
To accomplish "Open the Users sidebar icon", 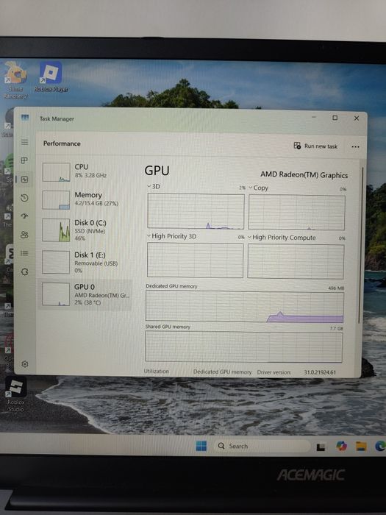I will 24,235.
